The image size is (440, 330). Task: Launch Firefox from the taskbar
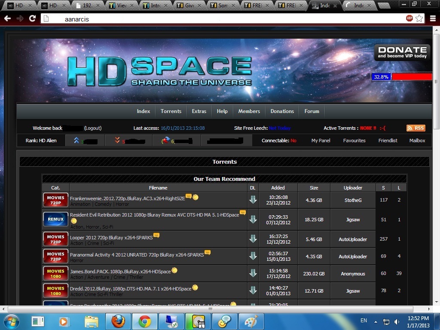118,321
